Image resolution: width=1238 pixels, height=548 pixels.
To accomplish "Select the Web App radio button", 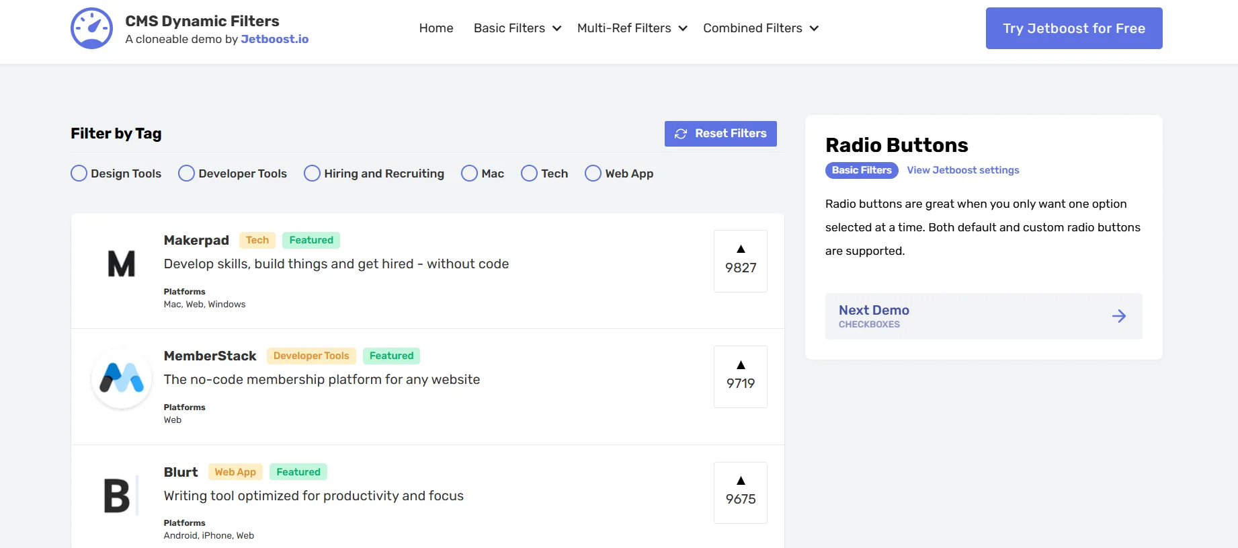I will (593, 173).
